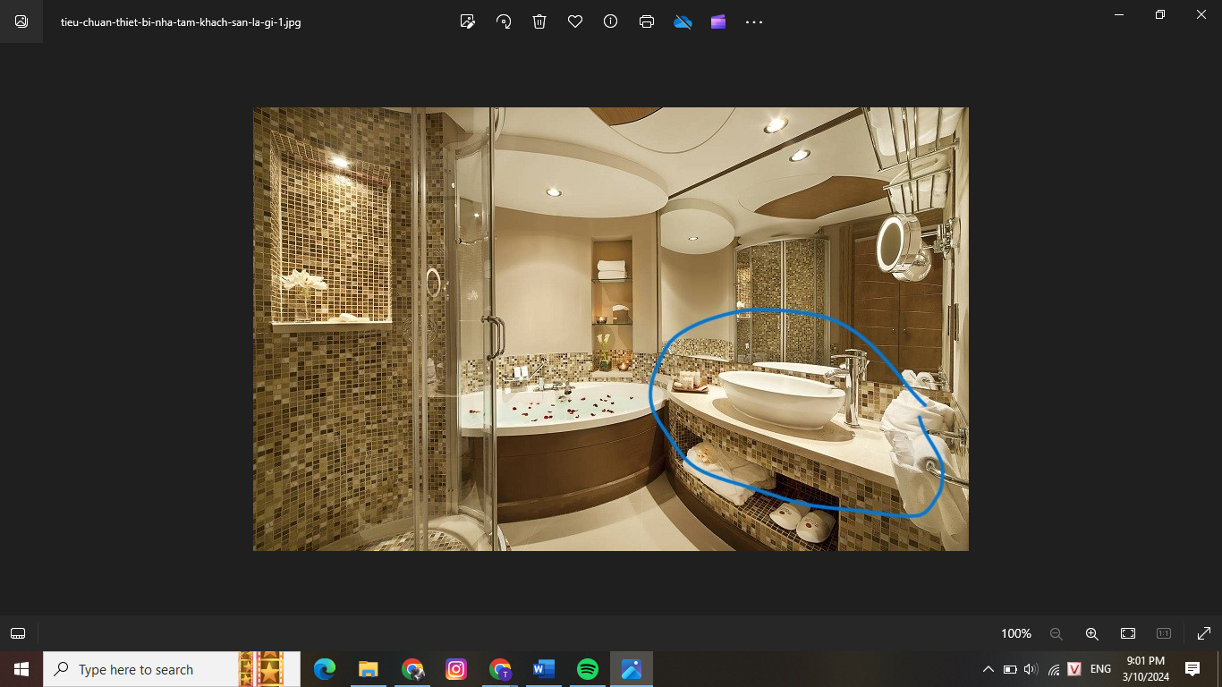Launch Microsoft Edge from taskbar
This screenshot has width=1222, height=687.
click(x=325, y=669)
